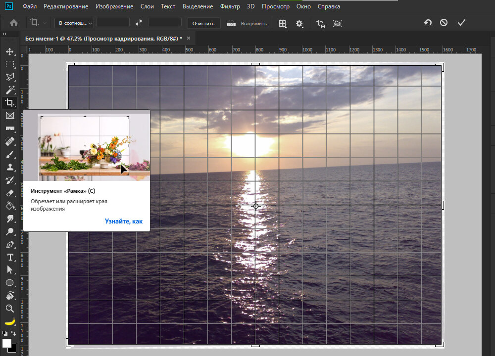Click the background black color swatch

pos(13,349)
